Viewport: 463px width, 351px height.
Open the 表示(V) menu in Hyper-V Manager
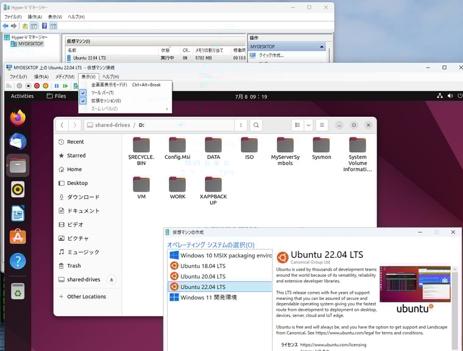55,17
